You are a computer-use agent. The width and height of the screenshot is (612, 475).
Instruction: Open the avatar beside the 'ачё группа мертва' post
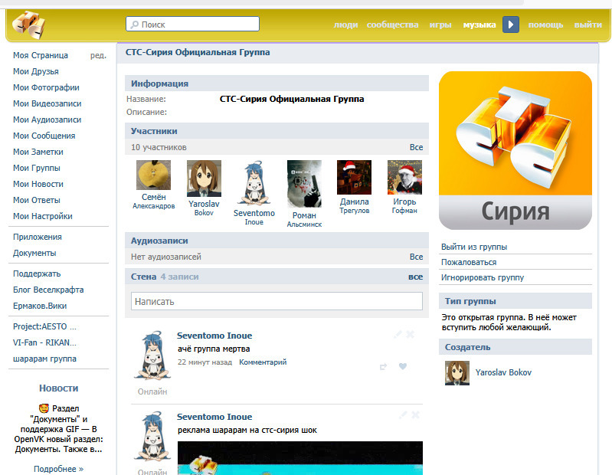152,355
